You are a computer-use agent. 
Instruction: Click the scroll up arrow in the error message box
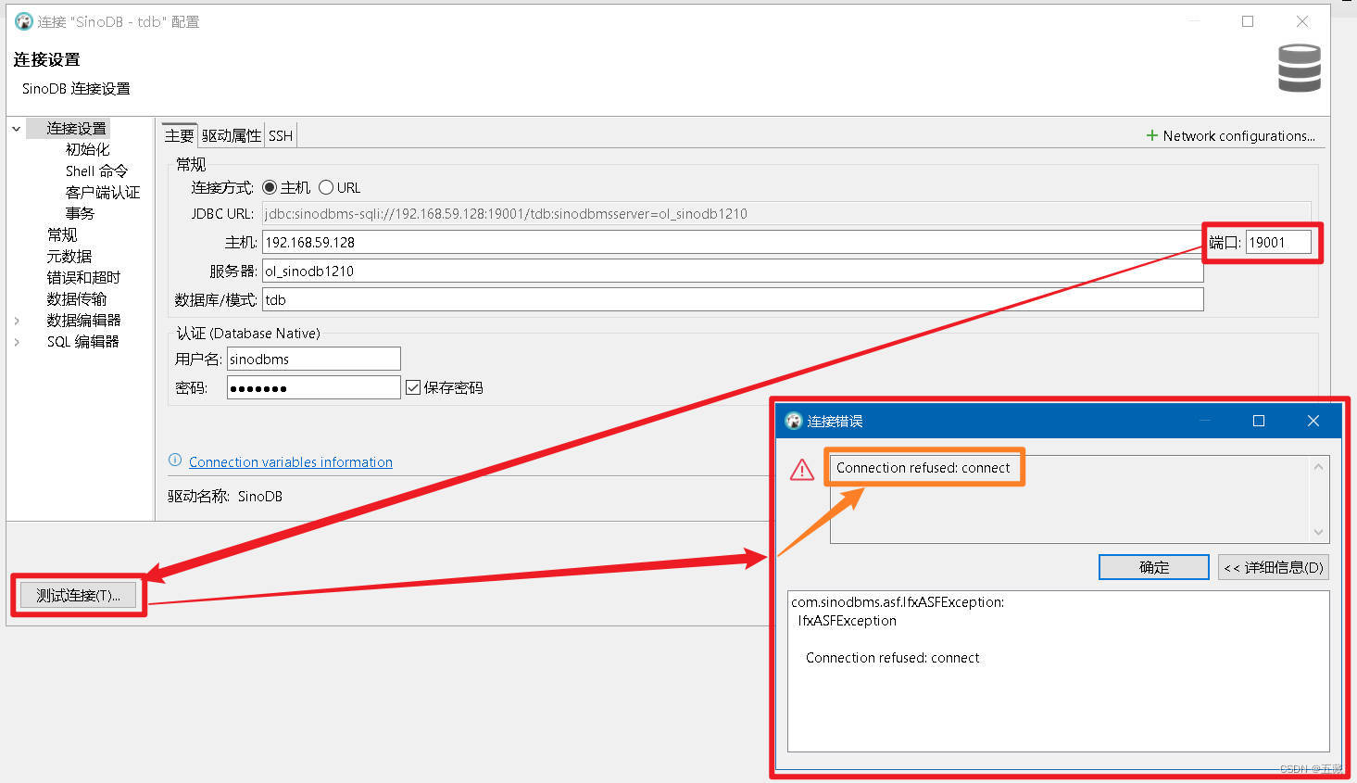[1318, 466]
